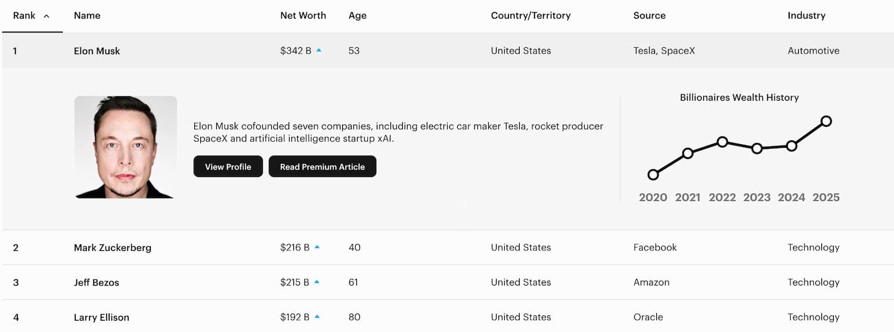The height and width of the screenshot is (332, 894).
Task: Sort table by Net Worth column
Action: (303, 15)
